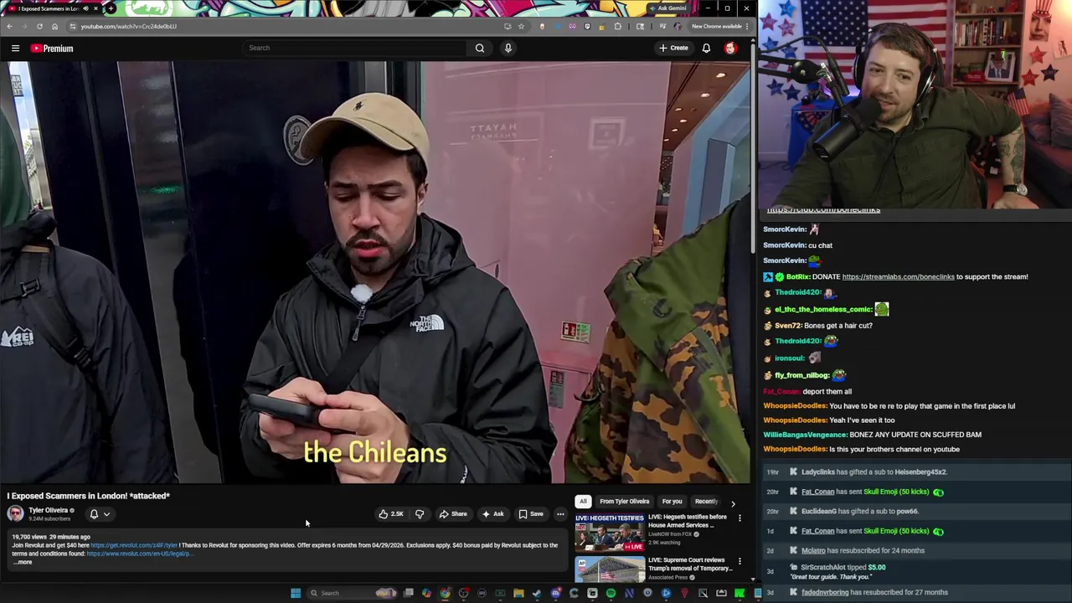1072x603 pixels.
Task: Open the streamlabs.com/boneclinks donate link
Action: [x=898, y=277]
